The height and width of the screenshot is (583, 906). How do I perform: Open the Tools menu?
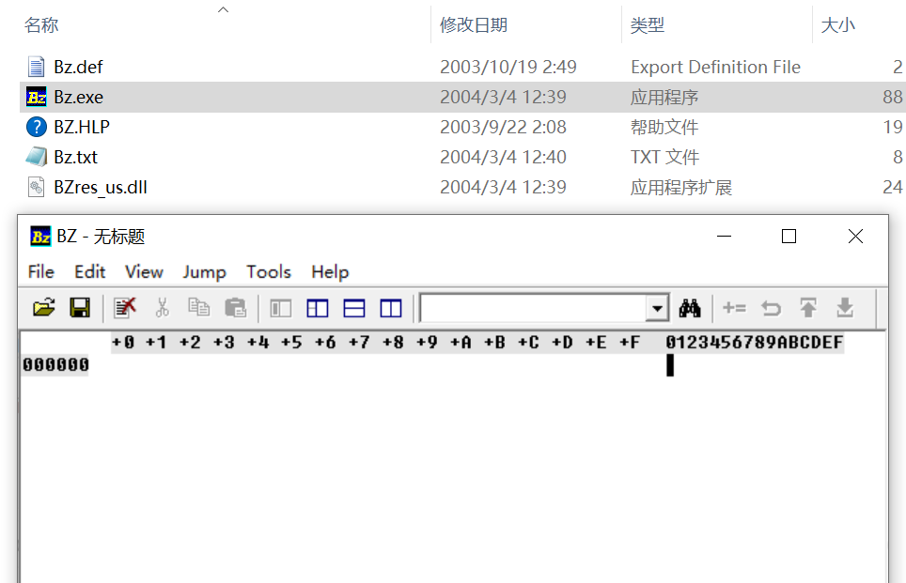(269, 271)
